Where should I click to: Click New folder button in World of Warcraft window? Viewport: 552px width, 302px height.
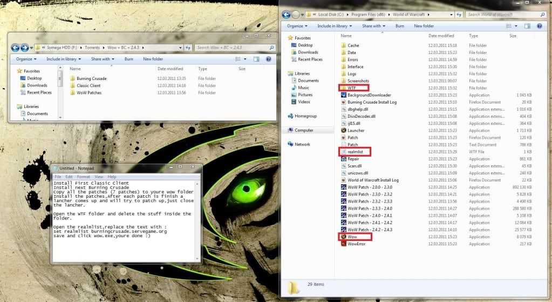point(424,26)
